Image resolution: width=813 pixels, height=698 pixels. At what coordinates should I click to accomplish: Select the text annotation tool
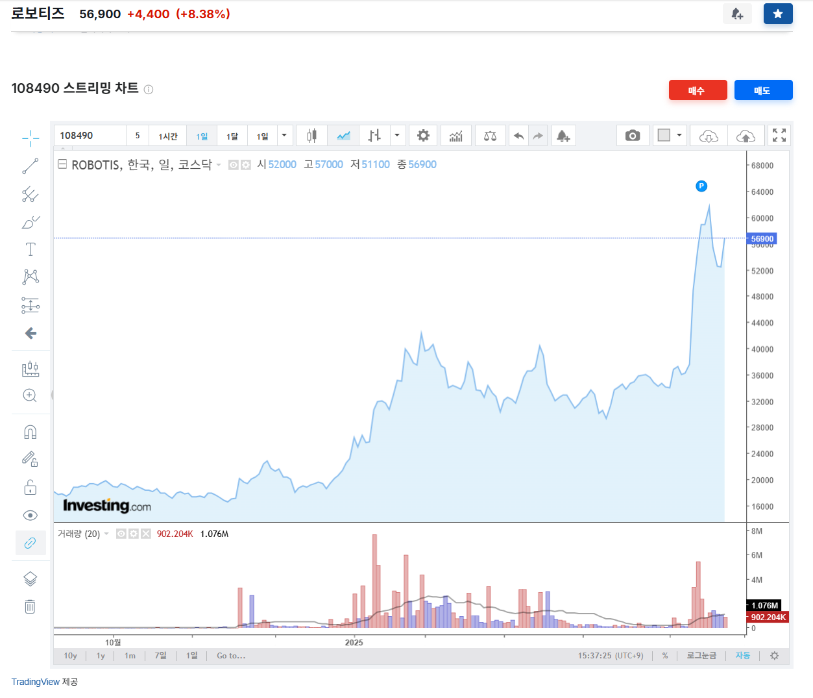click(30, 249)
